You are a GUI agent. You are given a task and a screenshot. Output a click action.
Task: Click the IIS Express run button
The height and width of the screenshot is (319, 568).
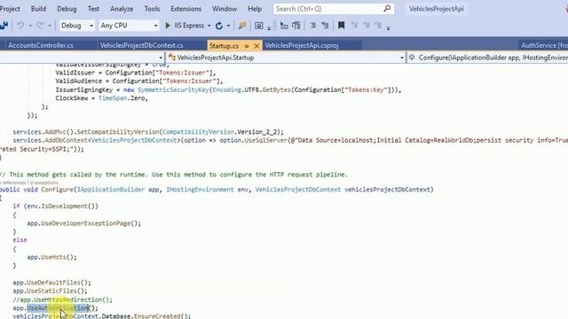185,26
